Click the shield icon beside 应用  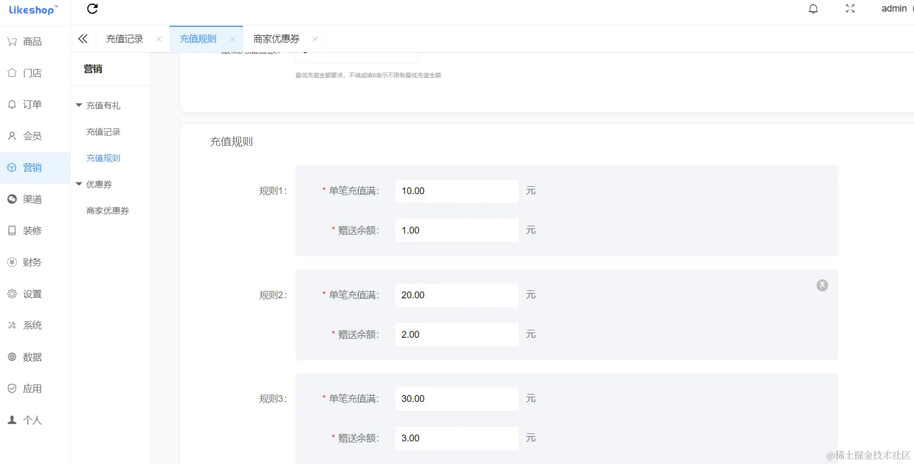click(x=12, y=389)
